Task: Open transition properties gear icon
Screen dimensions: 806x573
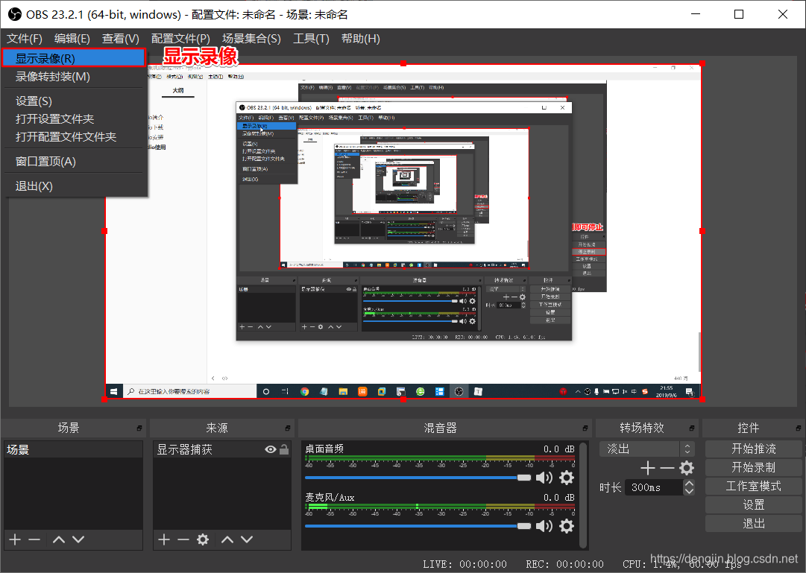Action: (687, 468)
